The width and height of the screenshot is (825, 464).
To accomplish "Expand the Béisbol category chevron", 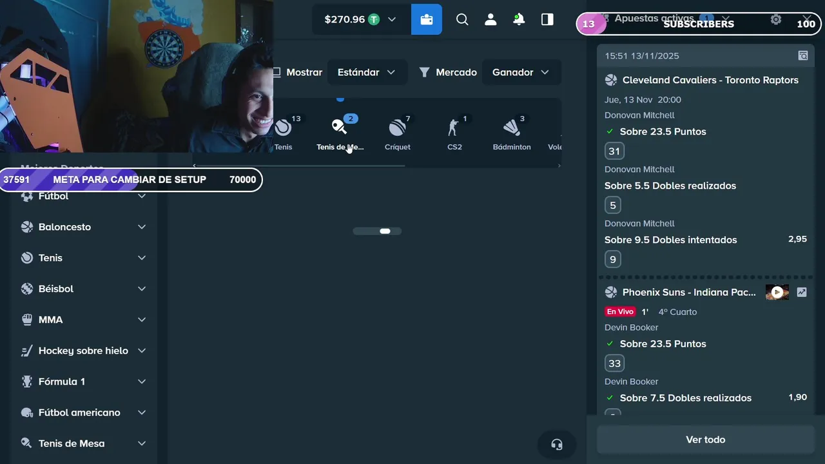I will (142, 289).
